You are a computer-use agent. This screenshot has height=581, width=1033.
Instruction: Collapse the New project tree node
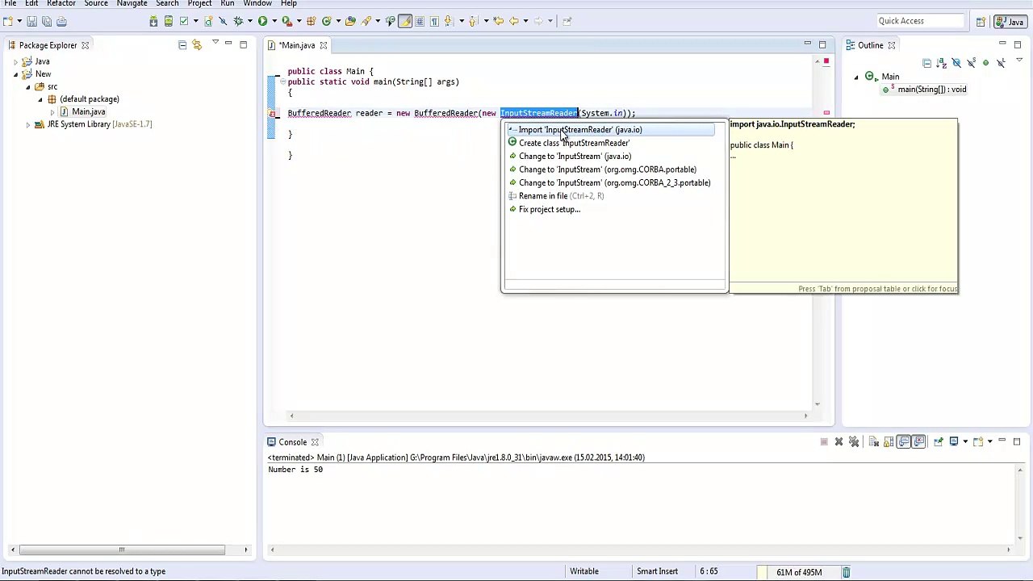click(x=15, y=74)
